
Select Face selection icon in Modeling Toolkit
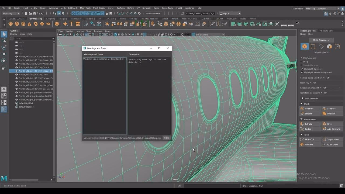(x=329, y=46)
